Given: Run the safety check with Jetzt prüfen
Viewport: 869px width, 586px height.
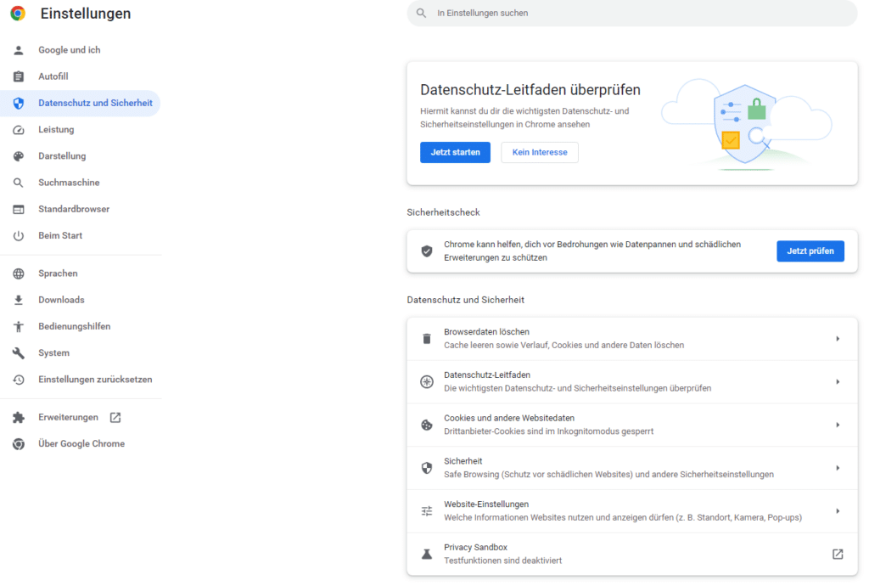Looking at the screenshot, I should (810, 251).
